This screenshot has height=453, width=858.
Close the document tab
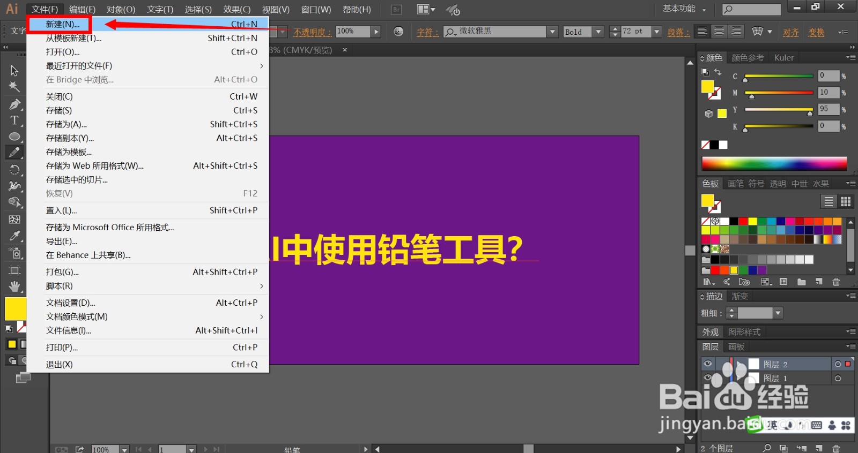point(345,50)
